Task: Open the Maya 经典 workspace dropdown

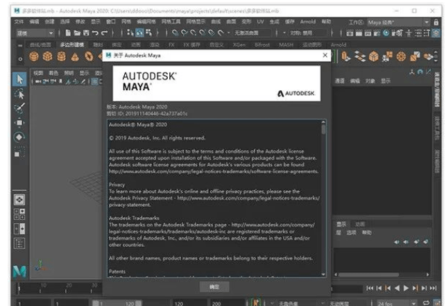Action: point(398,22)
